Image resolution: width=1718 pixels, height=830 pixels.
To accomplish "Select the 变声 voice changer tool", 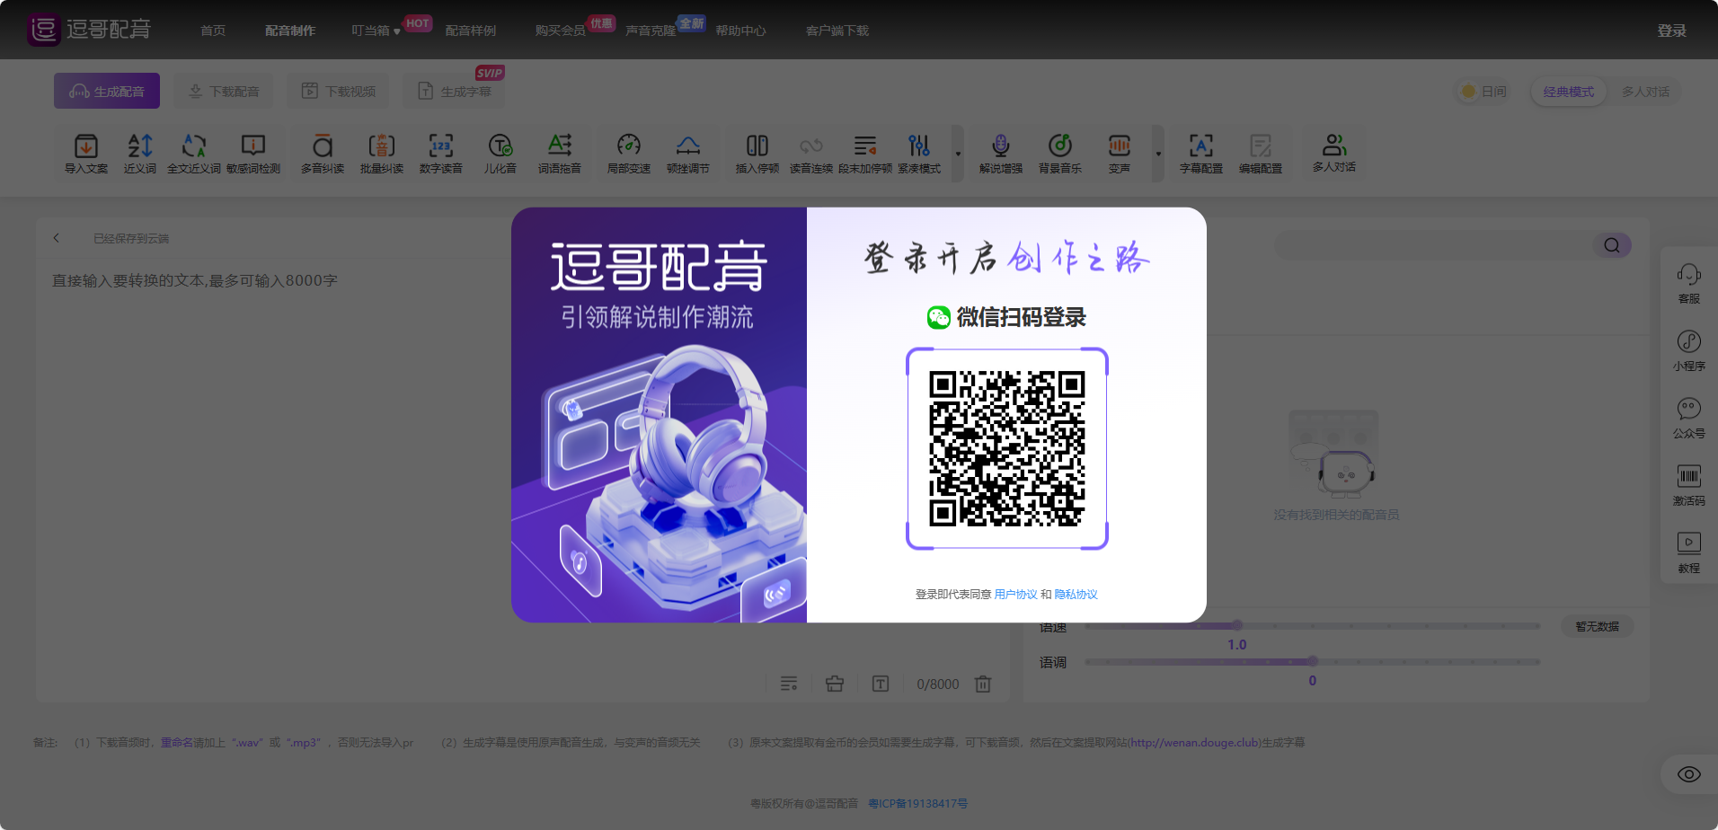I will tap(1120, 153).
